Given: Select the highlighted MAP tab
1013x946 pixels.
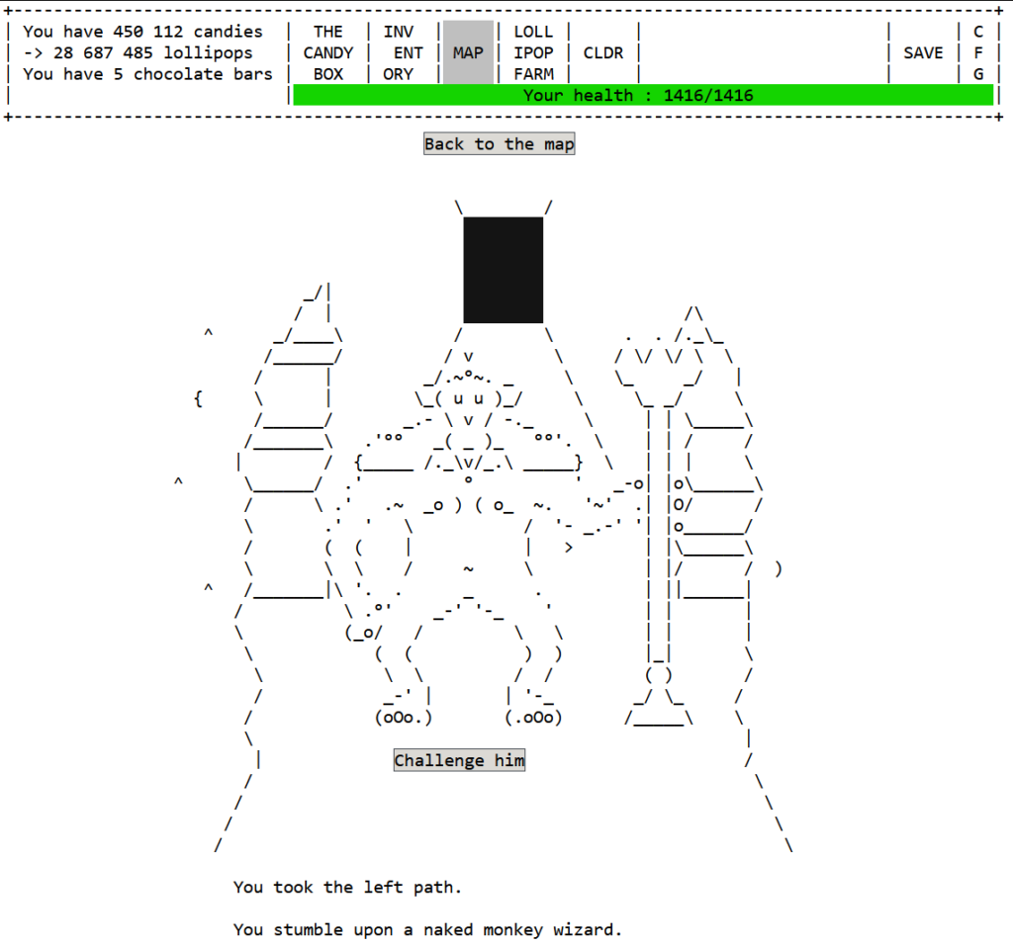Looking at the screenshot, I should point(468,52).
